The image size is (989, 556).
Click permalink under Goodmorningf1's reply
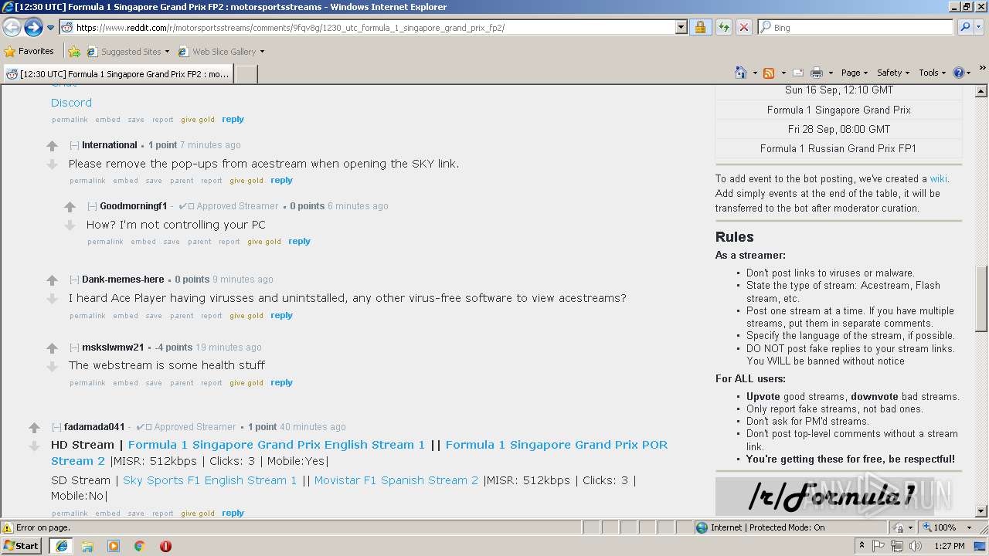pyautogui.click(x=105, y=242)
